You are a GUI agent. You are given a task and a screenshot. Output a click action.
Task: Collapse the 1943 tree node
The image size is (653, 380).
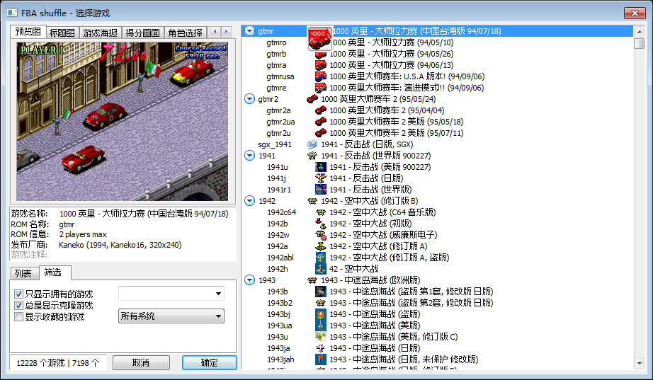tap(249, 280)
